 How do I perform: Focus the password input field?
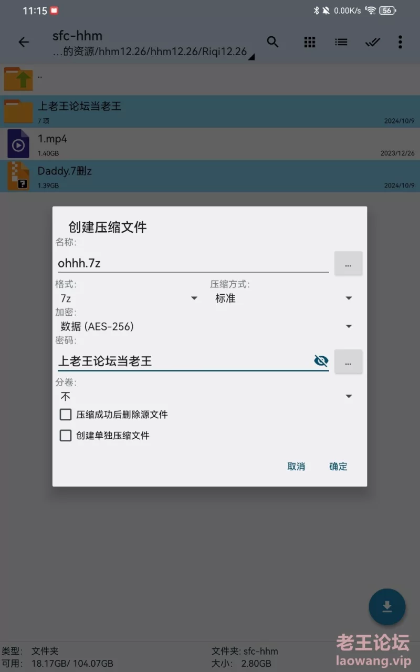[x=193, y=361]
